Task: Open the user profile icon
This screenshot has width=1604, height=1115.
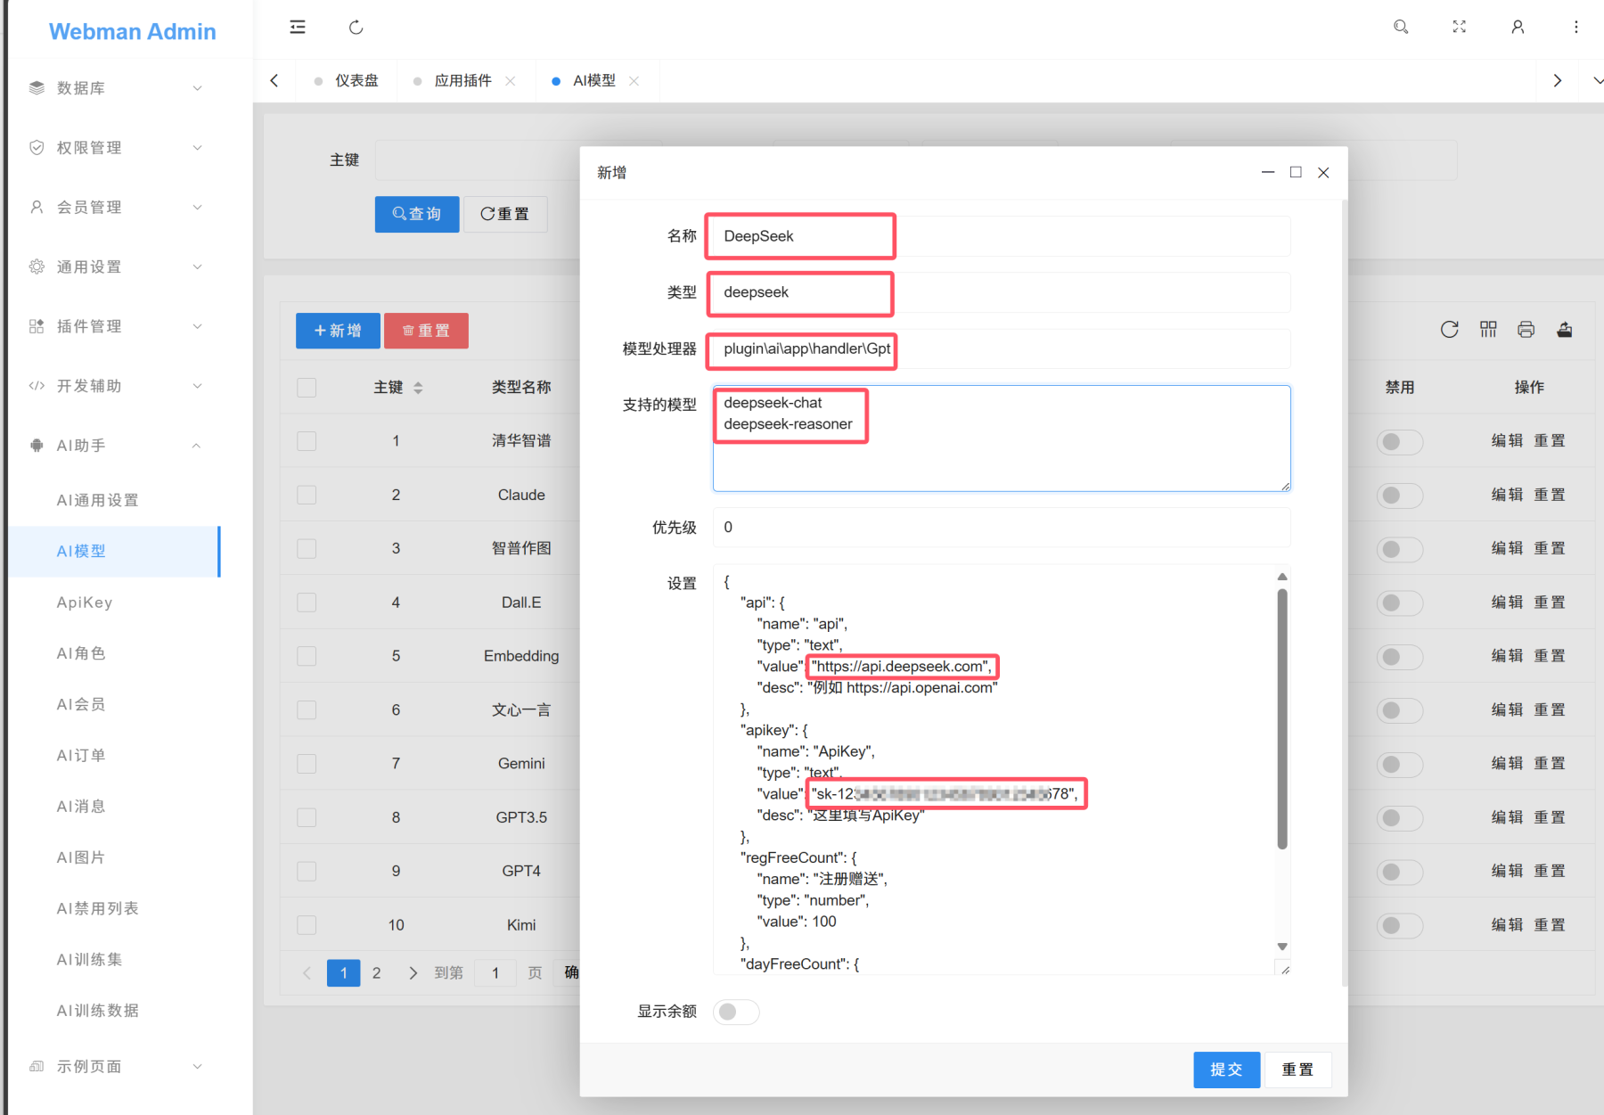Action: point(1518,27)
